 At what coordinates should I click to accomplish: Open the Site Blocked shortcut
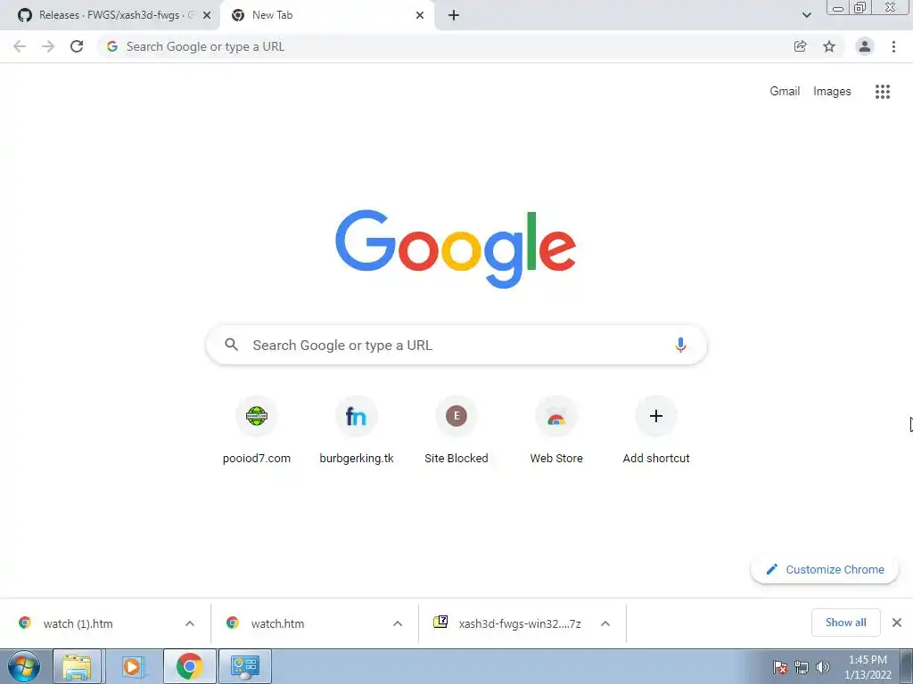point(456,430)
